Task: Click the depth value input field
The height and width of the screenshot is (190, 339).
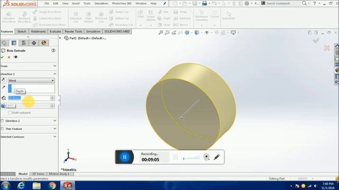Action: 29,98
